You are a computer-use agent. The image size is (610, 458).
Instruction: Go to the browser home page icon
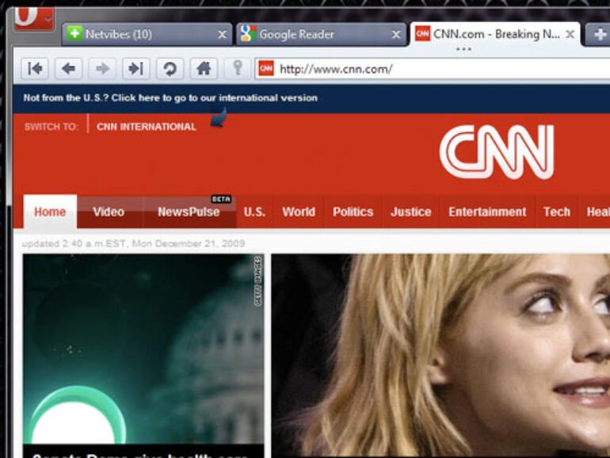click(x=203, y=69)
